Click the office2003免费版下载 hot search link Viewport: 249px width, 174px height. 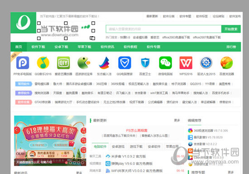pyautogui.click(x=176, y=38)
